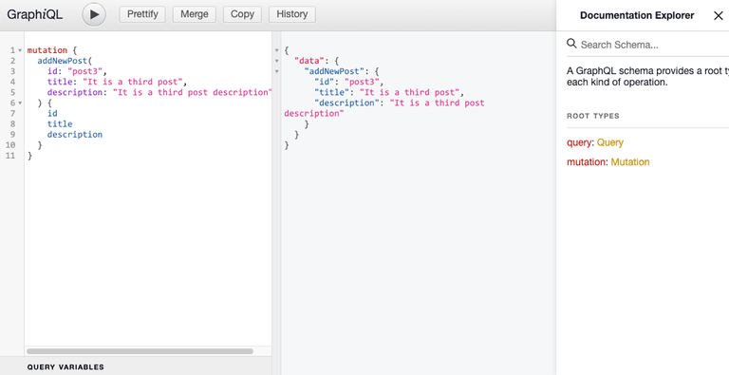Click the "post3" value in results
Image resolution: width=729 pixels, height=375 pixels.
click(x=362, y=82)
